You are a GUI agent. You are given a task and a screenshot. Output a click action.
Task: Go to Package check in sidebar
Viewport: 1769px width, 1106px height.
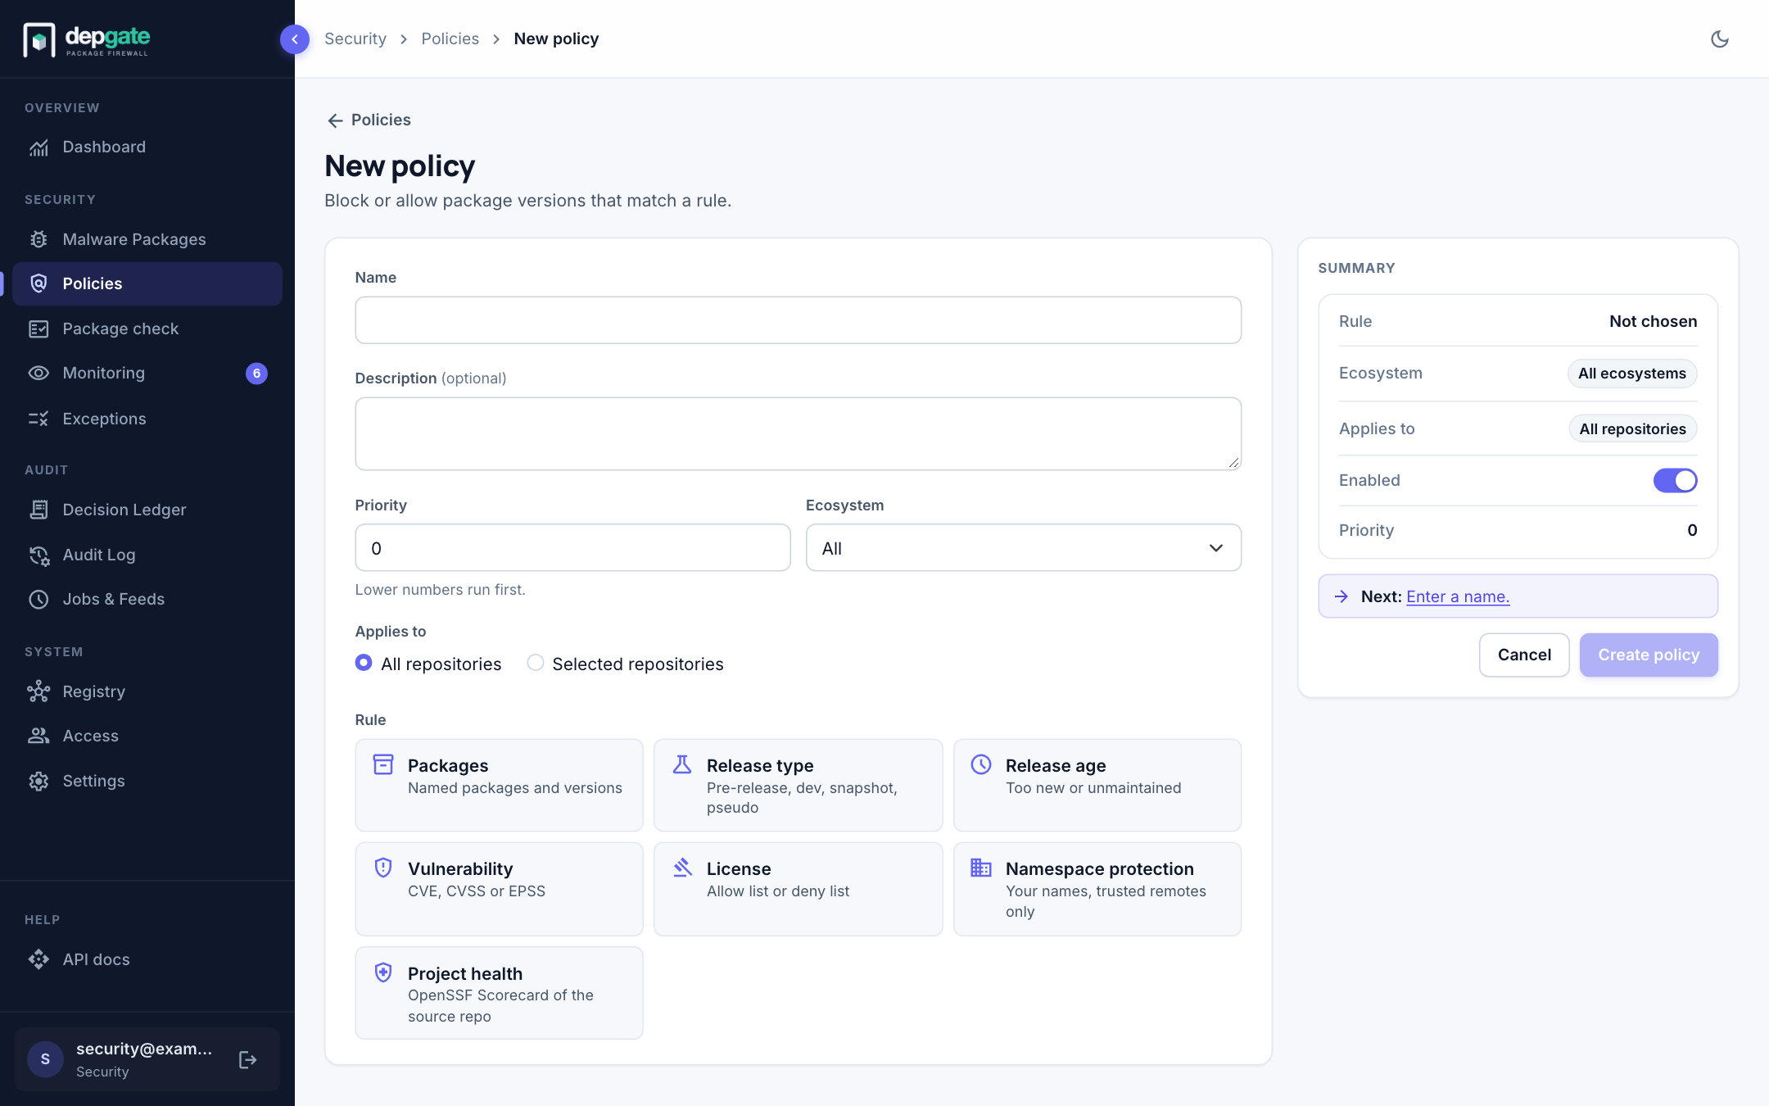click(x=147, y=329)
